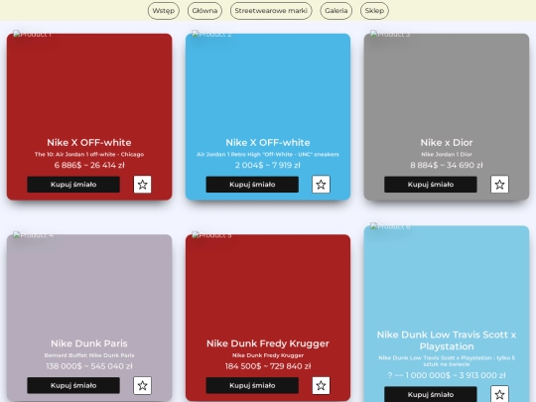This screenshot has height=402, width=536.
Task: Click the price 138 000$ ~ 545 040 zł
Action: pyautogui.click(x=89, y=366)
